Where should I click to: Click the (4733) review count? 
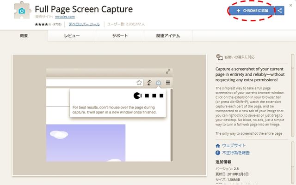point(57,24)
